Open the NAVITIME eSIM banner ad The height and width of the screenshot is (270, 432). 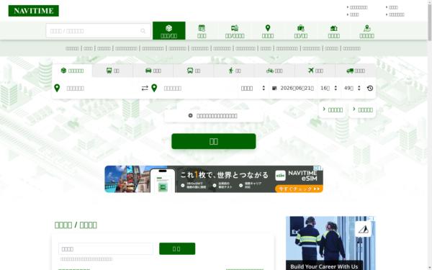(x=214, y=179)
